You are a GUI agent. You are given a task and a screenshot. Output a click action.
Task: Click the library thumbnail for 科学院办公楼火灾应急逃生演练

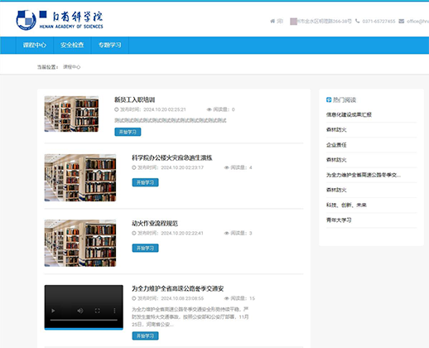click(80, 177)
